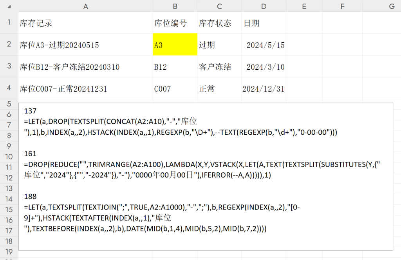Select cell containing C007
The height and width of the screenshot is (260, 401).
point(175,88)
